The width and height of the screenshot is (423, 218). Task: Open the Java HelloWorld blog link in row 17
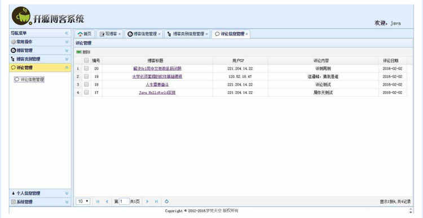coord(157,92)
